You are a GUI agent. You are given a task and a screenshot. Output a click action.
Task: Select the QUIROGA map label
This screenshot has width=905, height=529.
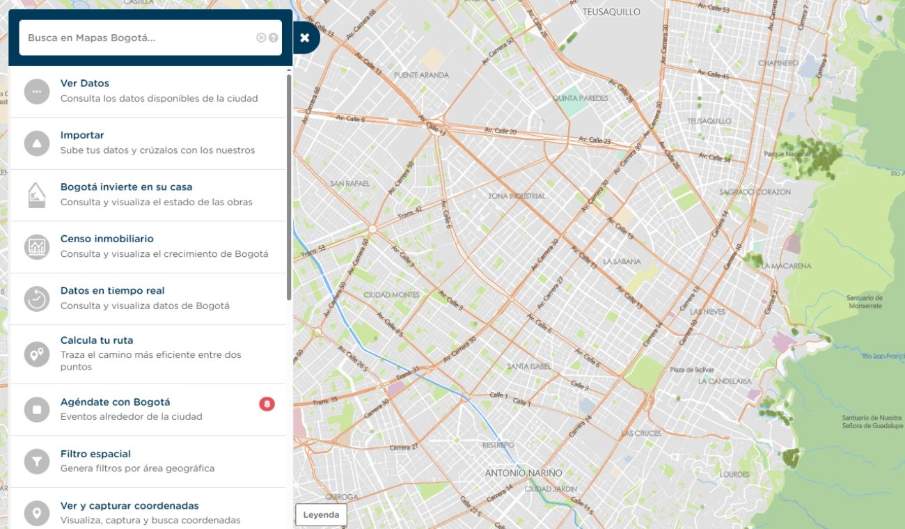tap(342, 497)
